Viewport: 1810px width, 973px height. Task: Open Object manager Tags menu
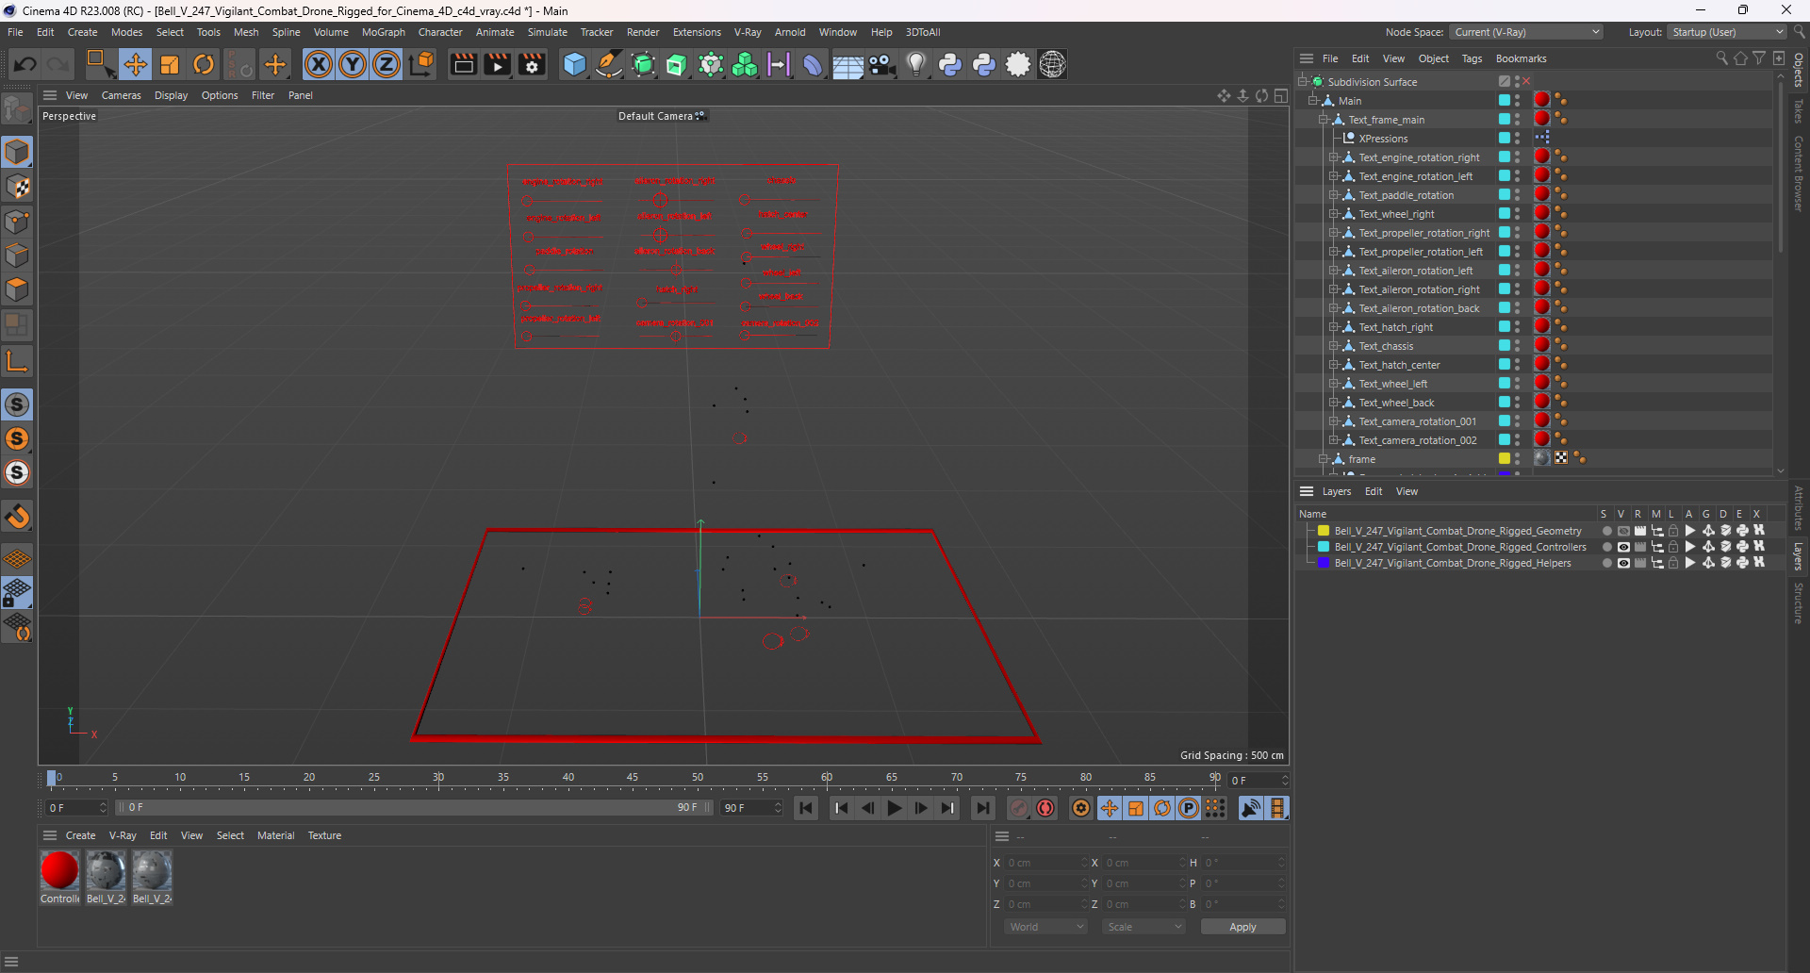[x=1472, y=58]
